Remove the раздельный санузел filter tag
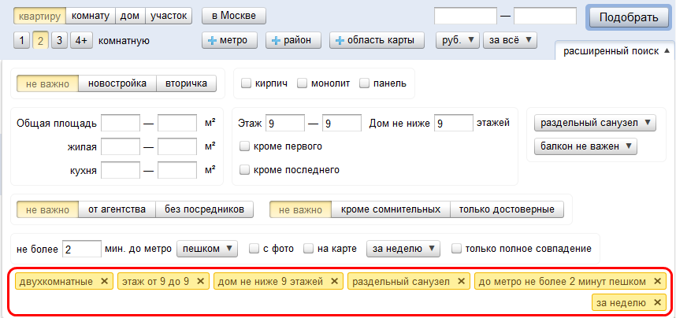The height and width of the screenshot is (318, 676). click(x=461, y=281)
